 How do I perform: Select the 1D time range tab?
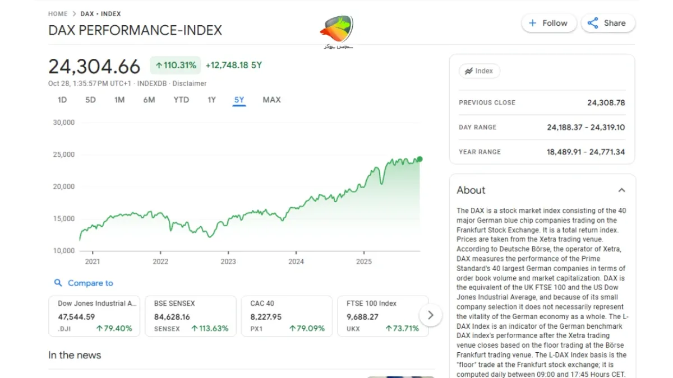point(62,100)
